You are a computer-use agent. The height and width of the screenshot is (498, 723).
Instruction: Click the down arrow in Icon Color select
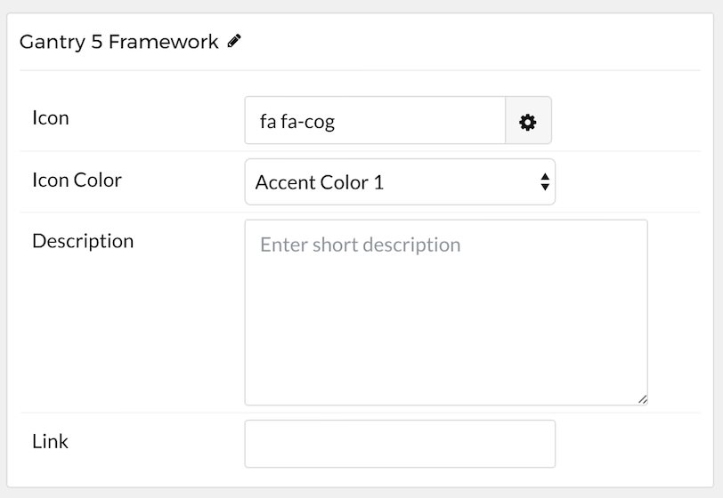545,187
